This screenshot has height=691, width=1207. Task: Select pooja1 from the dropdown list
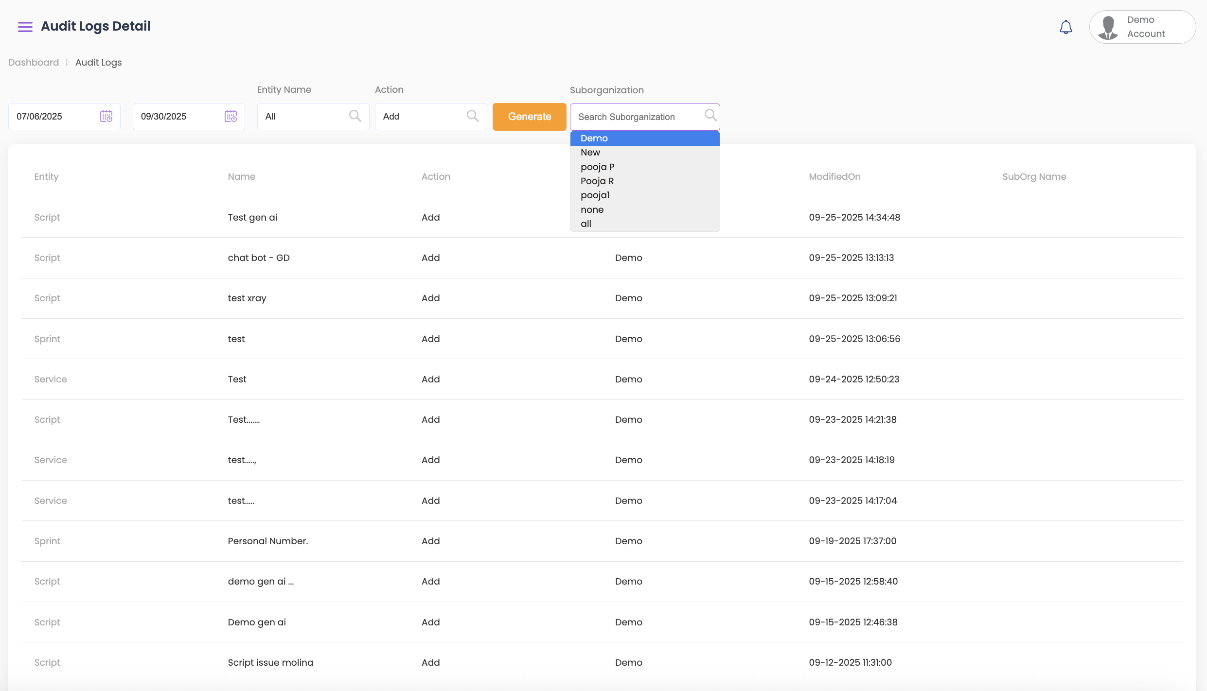point(595,195)
